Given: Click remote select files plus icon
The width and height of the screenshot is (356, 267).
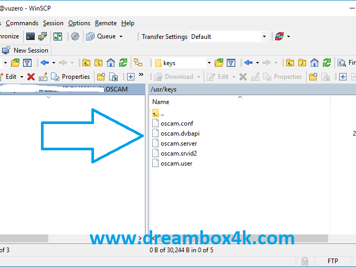Looking at the screenshot, I should click(343, 77).
